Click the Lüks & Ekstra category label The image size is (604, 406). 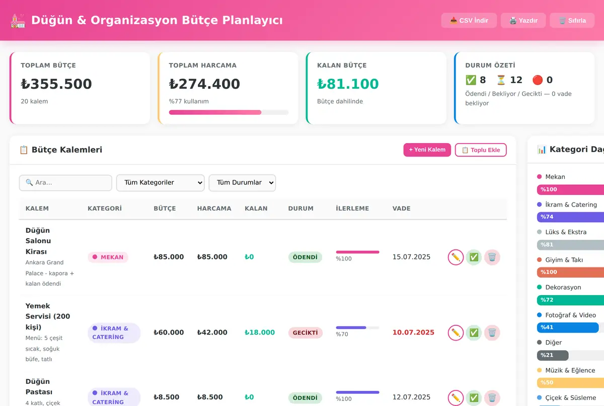coord(566,232)
